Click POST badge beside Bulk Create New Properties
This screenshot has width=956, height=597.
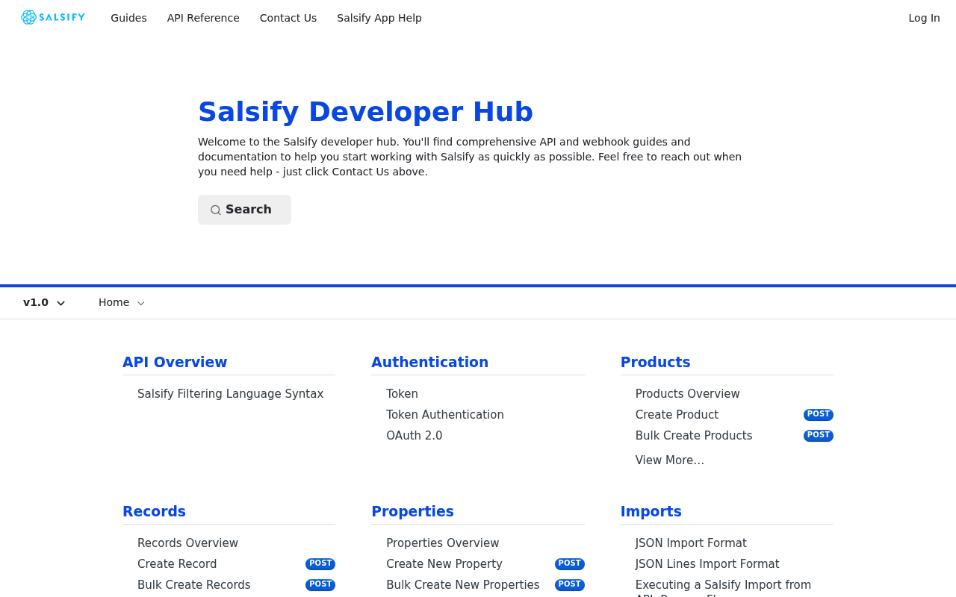pyautogui.click(x=570, y=585)
